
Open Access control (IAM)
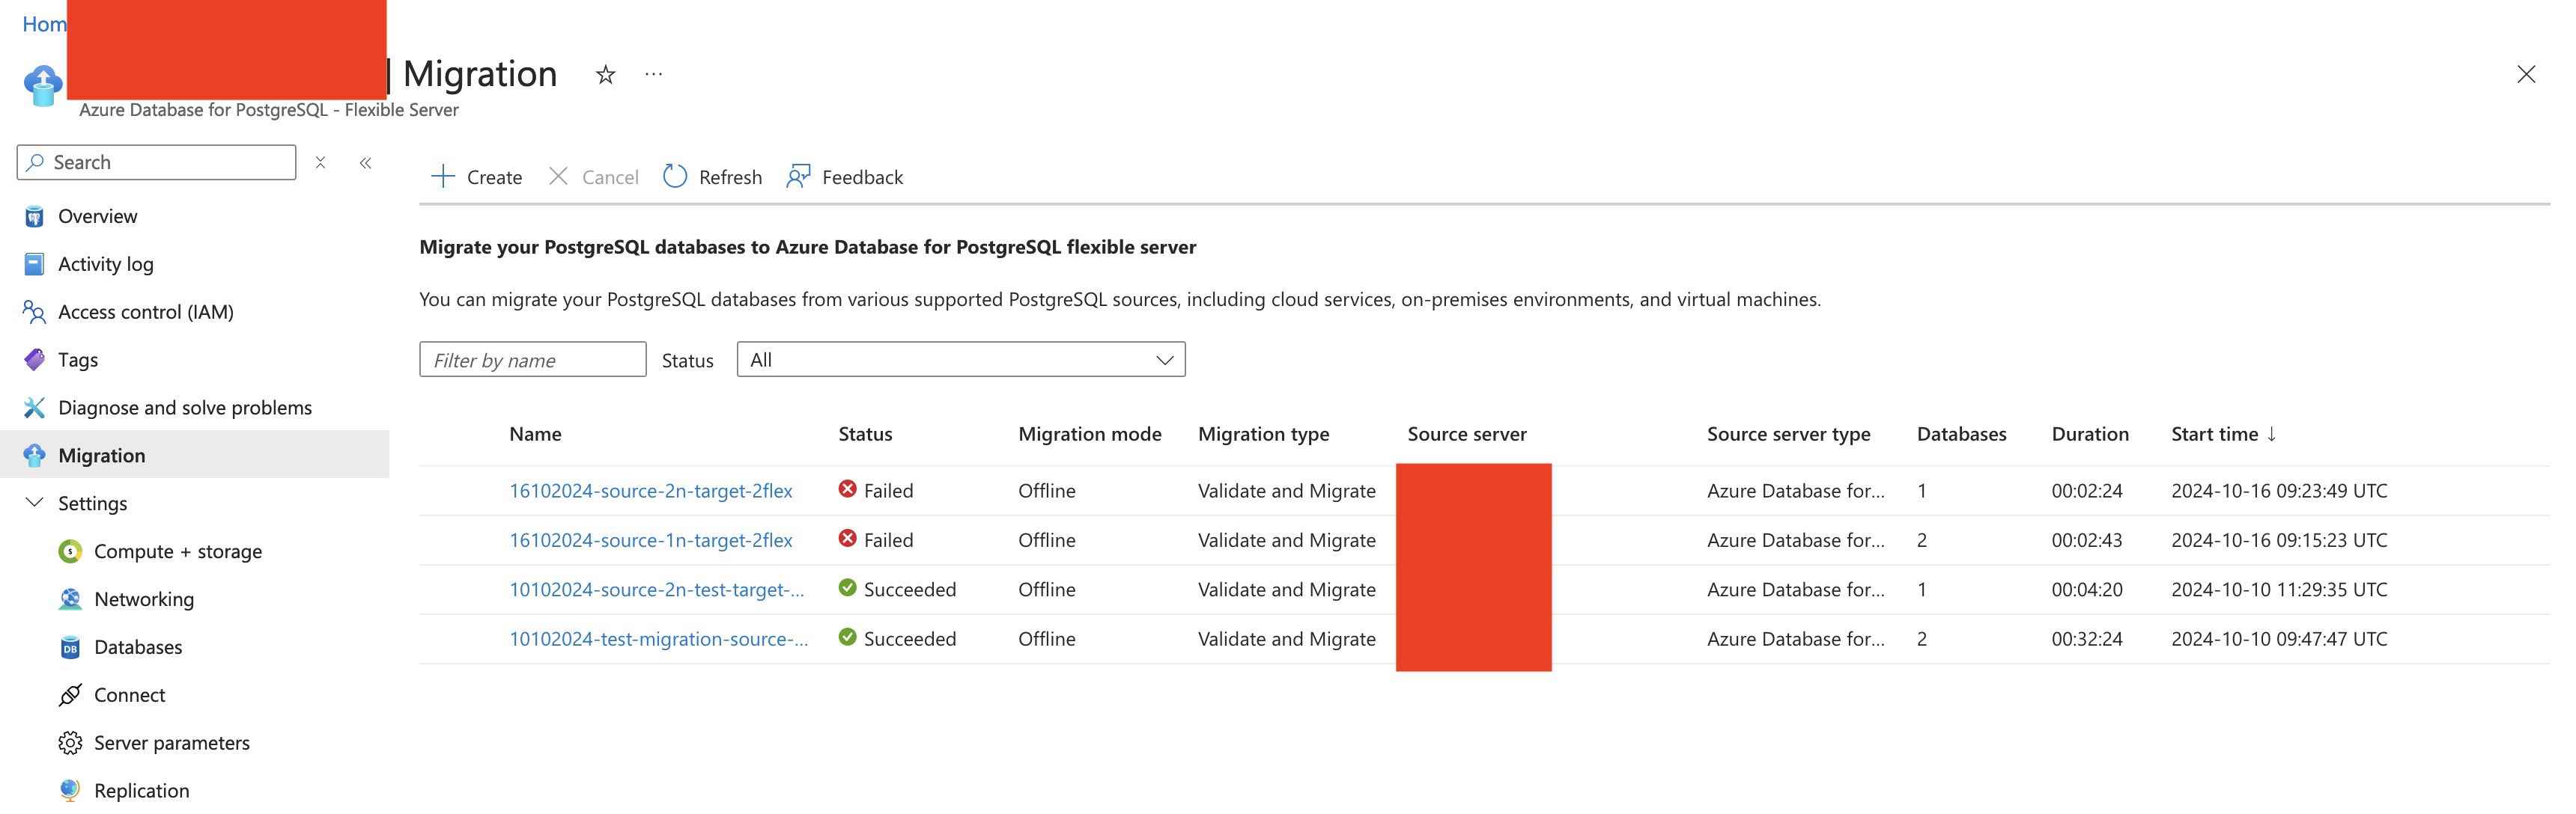click(x=145, y=312)
